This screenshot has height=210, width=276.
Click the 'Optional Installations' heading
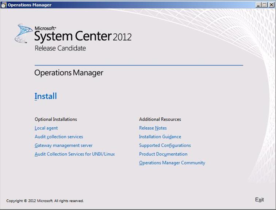pos(56,119)
